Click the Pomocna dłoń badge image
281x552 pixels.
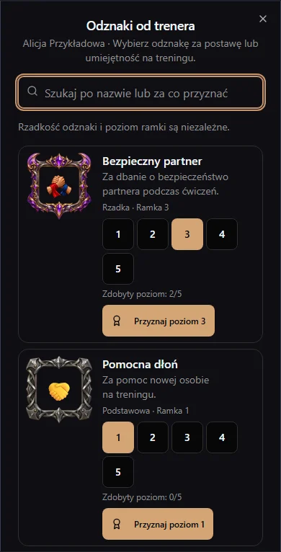tap(59, 389)
